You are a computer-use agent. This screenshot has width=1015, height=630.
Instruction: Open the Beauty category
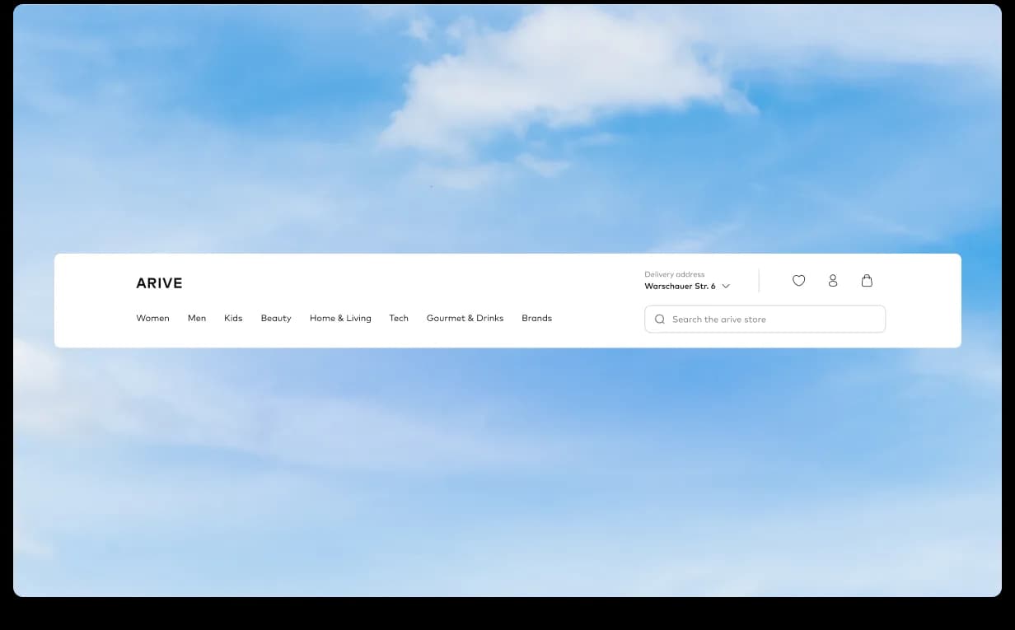(276, 318)
